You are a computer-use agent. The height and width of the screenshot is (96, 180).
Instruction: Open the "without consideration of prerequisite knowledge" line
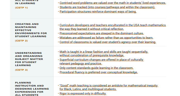coord(92,55)
